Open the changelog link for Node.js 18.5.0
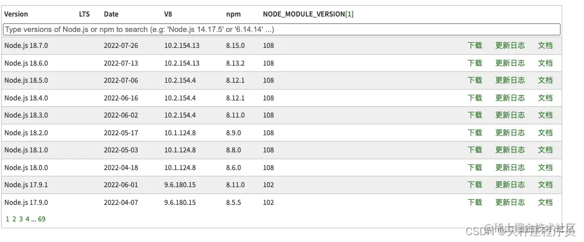This screenshot has width=584, height=242. click(510, 80)
